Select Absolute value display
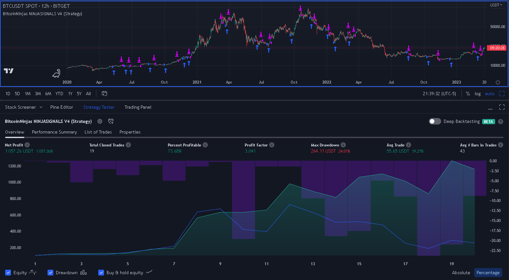This screenshot has height=280, width=509. click(x=461, y=273)
